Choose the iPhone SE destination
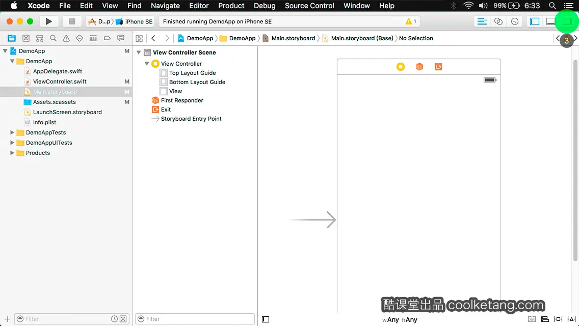This screenshot has width=579, height=326. click(135, 21)
